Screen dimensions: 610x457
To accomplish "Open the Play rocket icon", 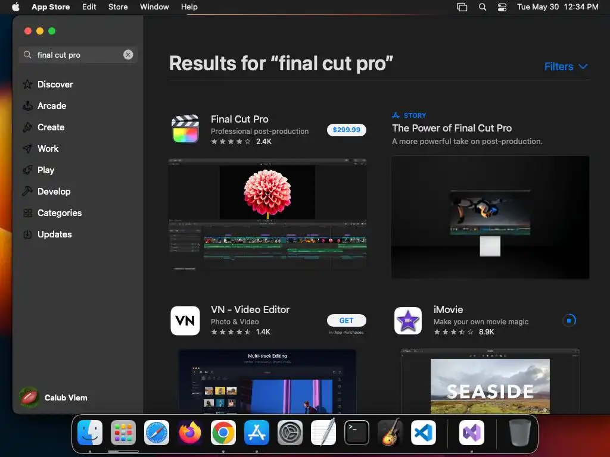I will point(27,170).
